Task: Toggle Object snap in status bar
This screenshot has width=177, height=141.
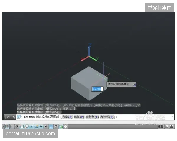Action: coord(22,127)
